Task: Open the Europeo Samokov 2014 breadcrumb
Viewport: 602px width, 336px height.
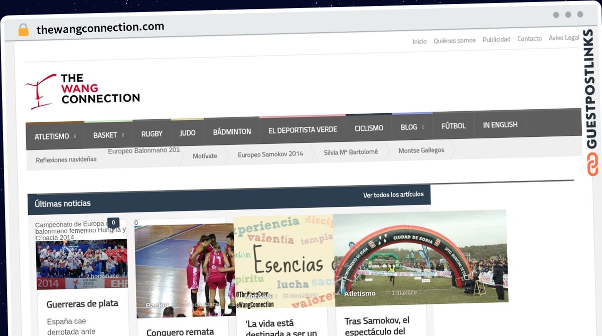Action: 270,154
